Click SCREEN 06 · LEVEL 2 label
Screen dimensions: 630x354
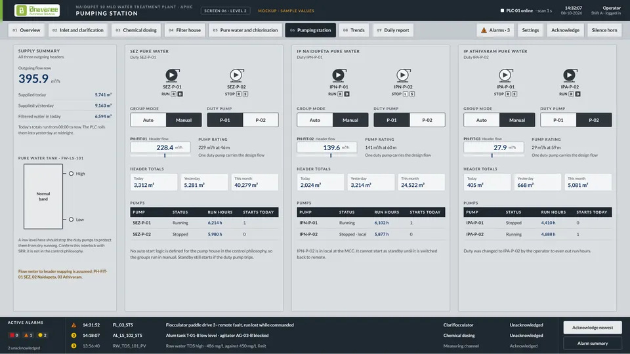tap(225, 11)
